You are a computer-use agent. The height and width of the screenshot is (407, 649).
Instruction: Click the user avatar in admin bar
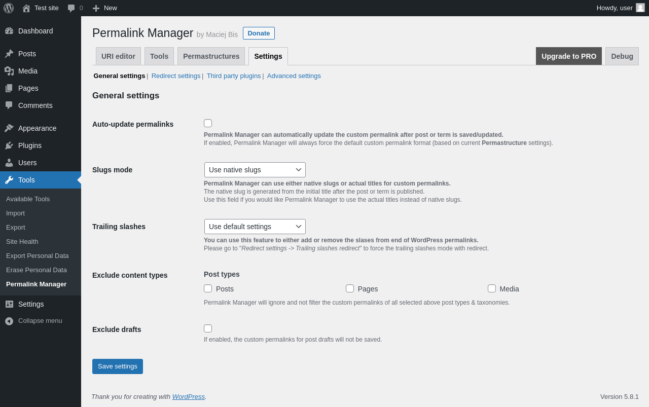click(640, 8)
